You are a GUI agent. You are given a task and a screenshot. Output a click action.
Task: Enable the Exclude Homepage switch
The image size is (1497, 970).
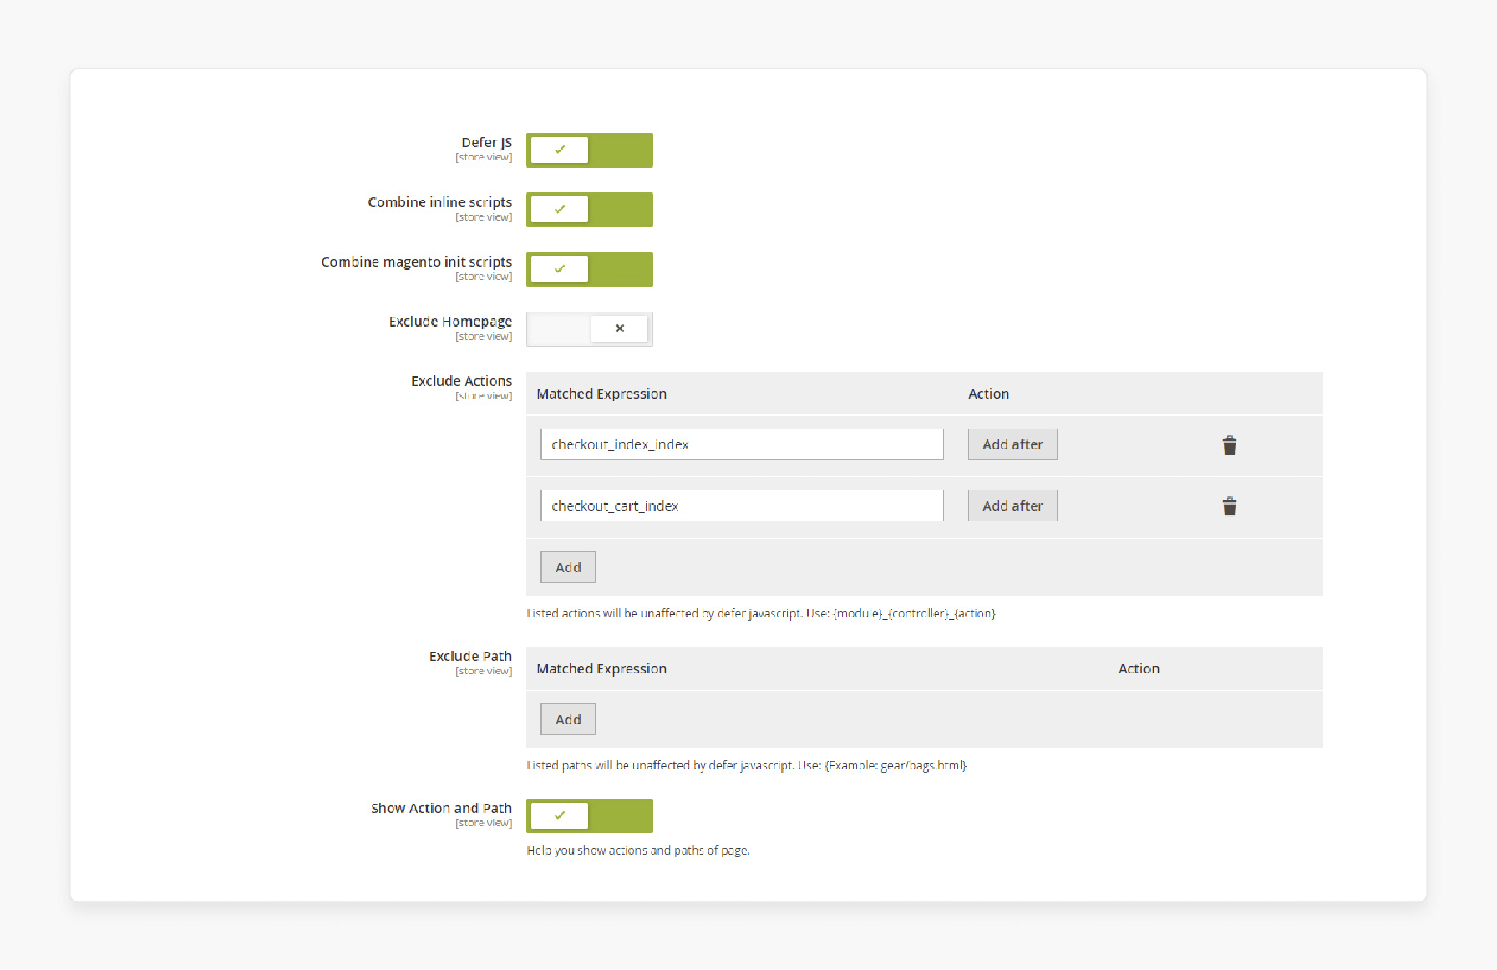click(x=589, y=328)
